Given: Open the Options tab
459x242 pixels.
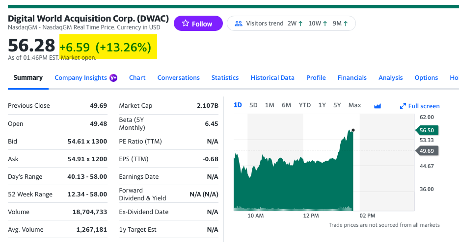Looking at the screenshot, I should point(426,78).
